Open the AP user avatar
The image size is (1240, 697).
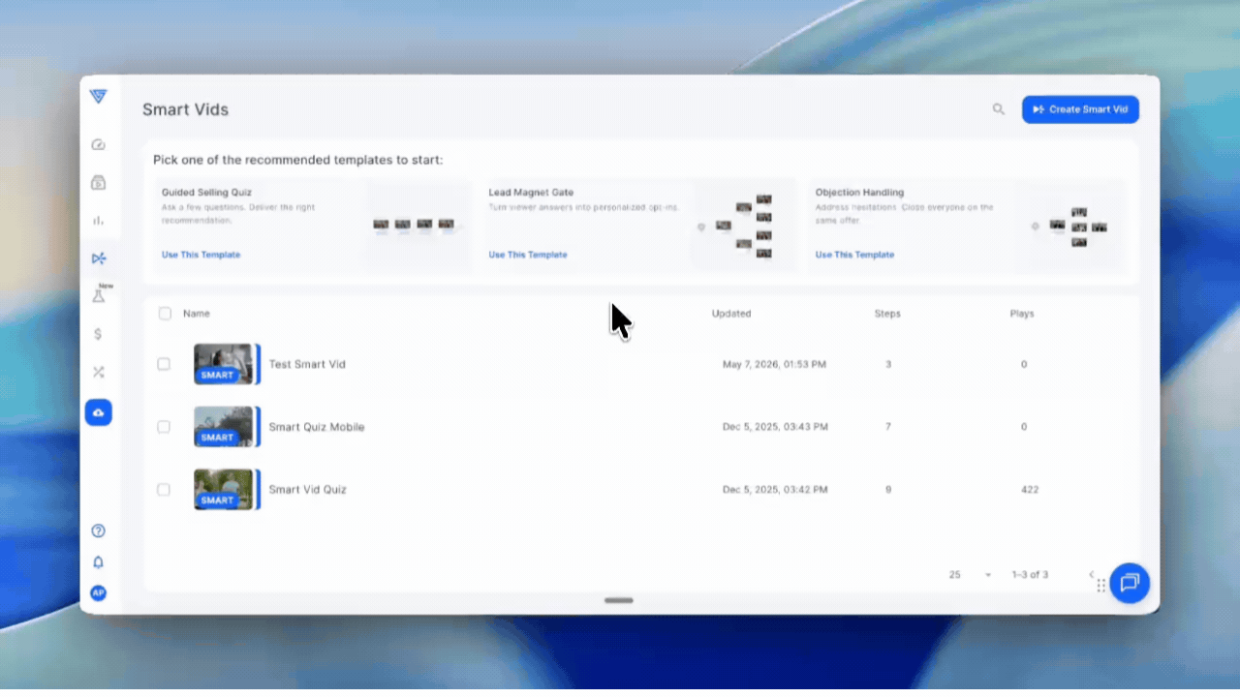(x=98, y=592)
